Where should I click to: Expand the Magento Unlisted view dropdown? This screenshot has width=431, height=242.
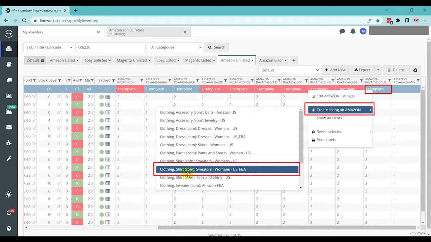tap(150, 60)
